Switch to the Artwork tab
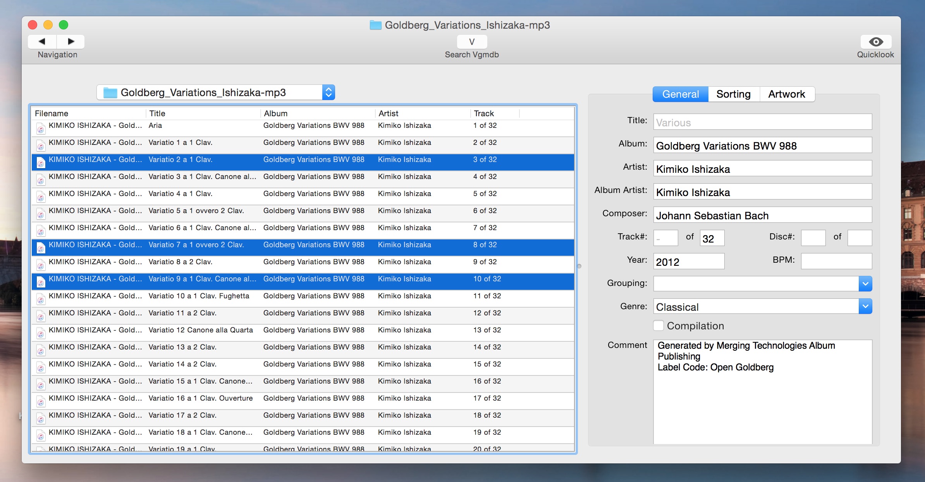Viewport: 925px width, 482px height. (x=787, y=94)
